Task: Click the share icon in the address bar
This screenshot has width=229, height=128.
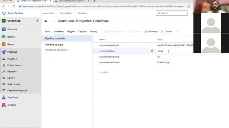Action: (189, 6)
